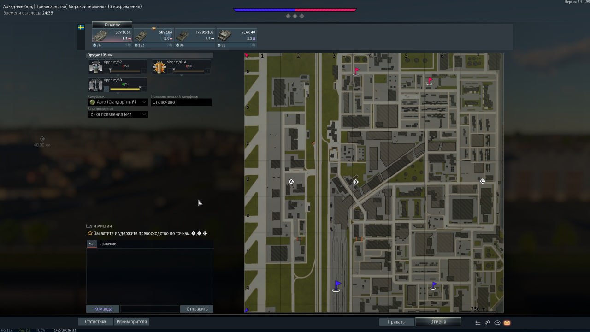Click the slpprj m/80 shell icon

[96, 84]
